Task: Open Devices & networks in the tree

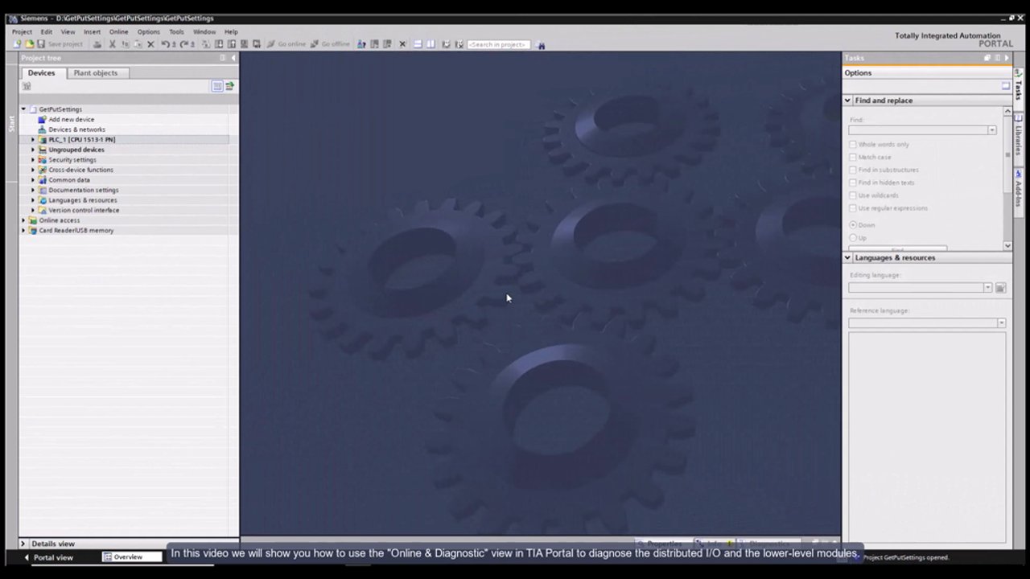Action: coord(76,129)
